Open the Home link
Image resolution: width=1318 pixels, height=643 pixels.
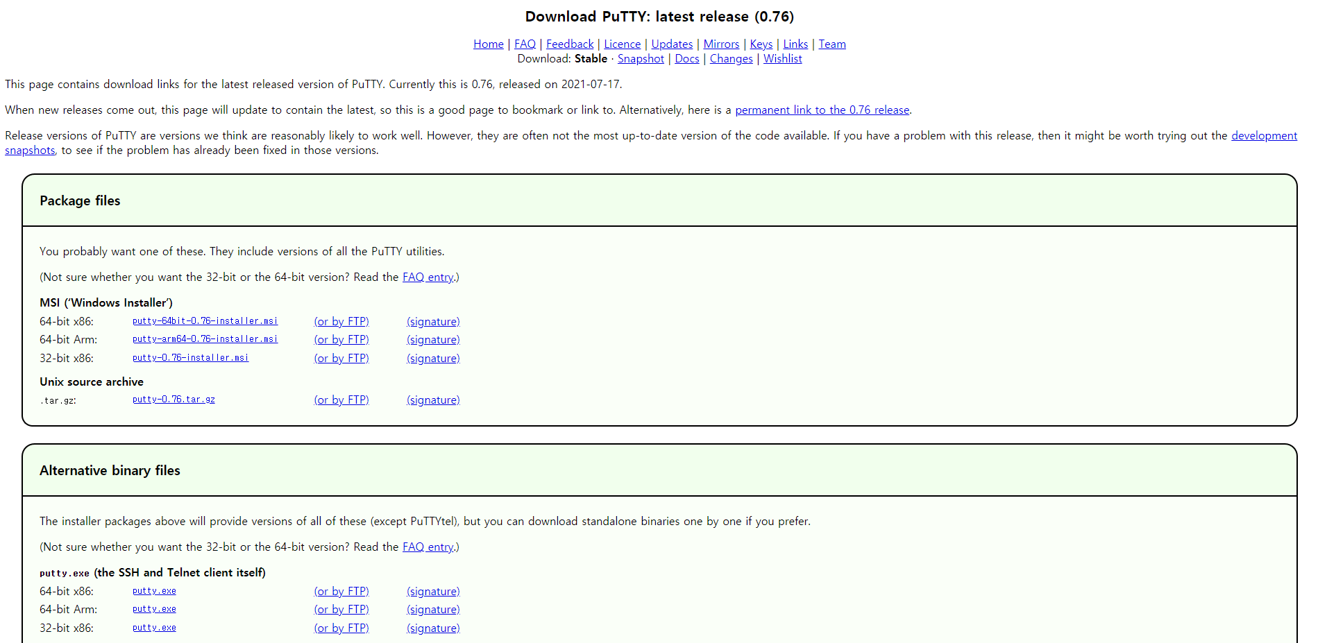click(488, 44)
